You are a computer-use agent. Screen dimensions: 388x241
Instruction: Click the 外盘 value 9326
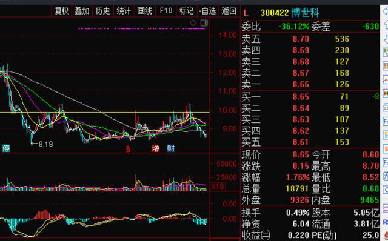point(299,200)
